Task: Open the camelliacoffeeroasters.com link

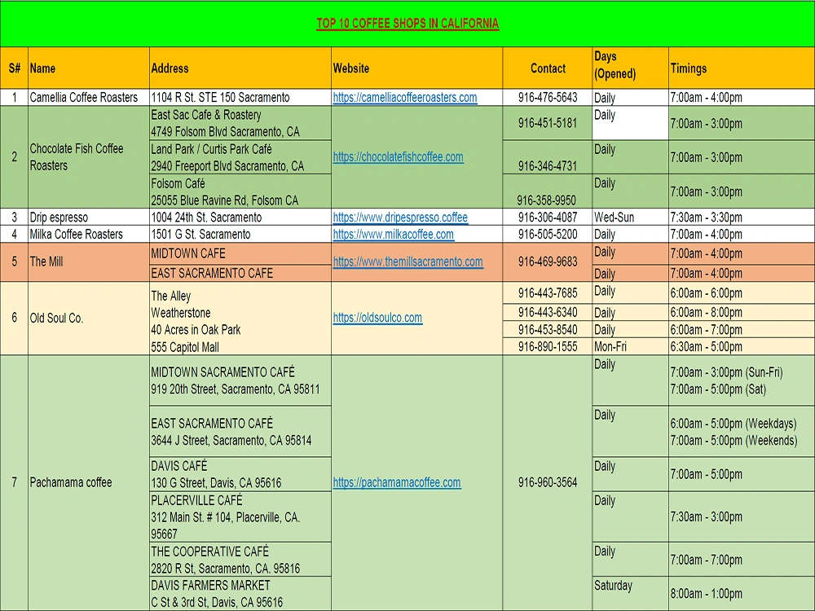Action: click(x=405, y=97)
